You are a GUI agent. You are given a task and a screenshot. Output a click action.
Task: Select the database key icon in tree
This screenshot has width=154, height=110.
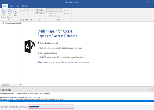tap(3, 23)
